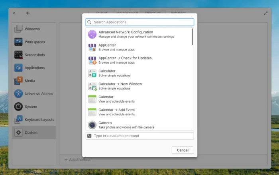Select the Calendar Add Event icon
The image size is (279, 175).
[x=92, y=112]
